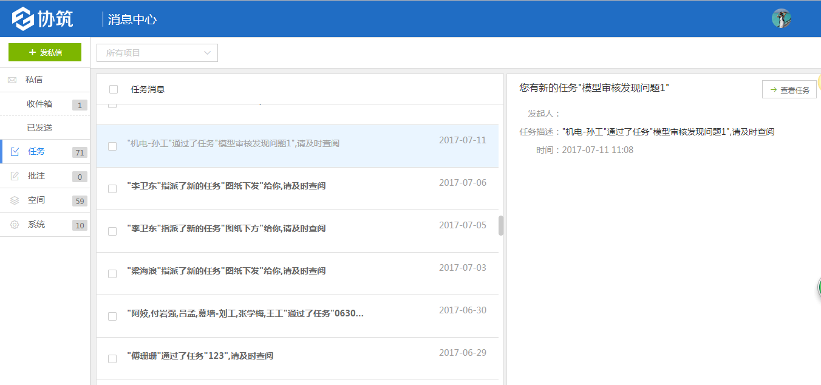Click the 查看任务 button

point(789,89)
